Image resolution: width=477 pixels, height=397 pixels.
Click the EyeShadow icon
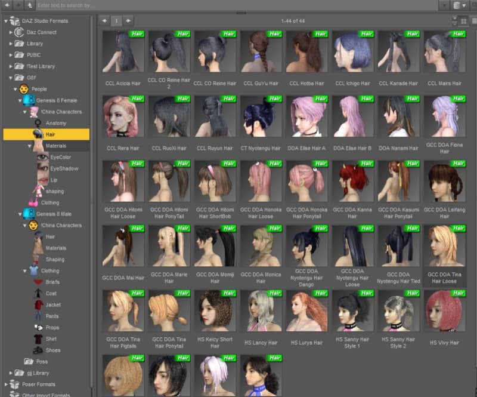point(42,168)
